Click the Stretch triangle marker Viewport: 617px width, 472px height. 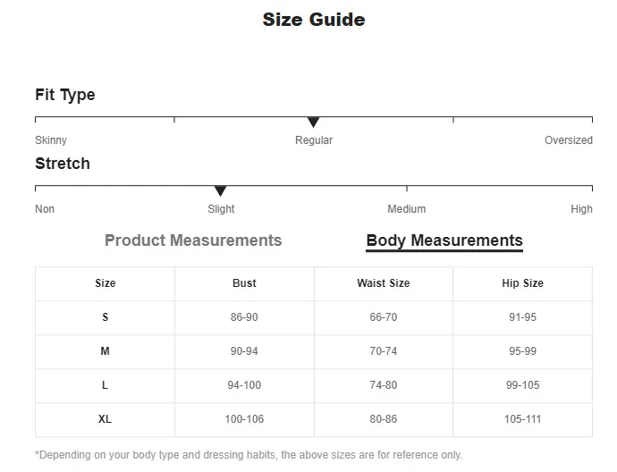click(220, 191)
